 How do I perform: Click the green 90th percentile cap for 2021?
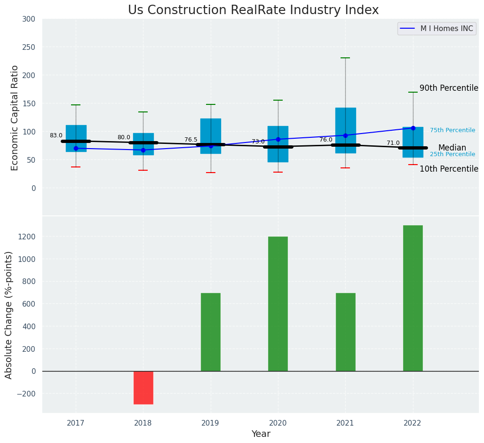pyautogui.click(x=345, y=58)
